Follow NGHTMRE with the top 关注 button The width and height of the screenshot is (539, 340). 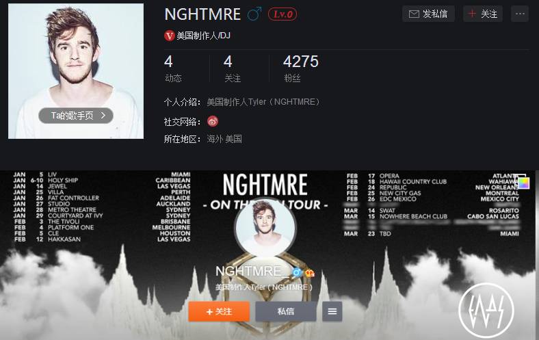(483, 14)
